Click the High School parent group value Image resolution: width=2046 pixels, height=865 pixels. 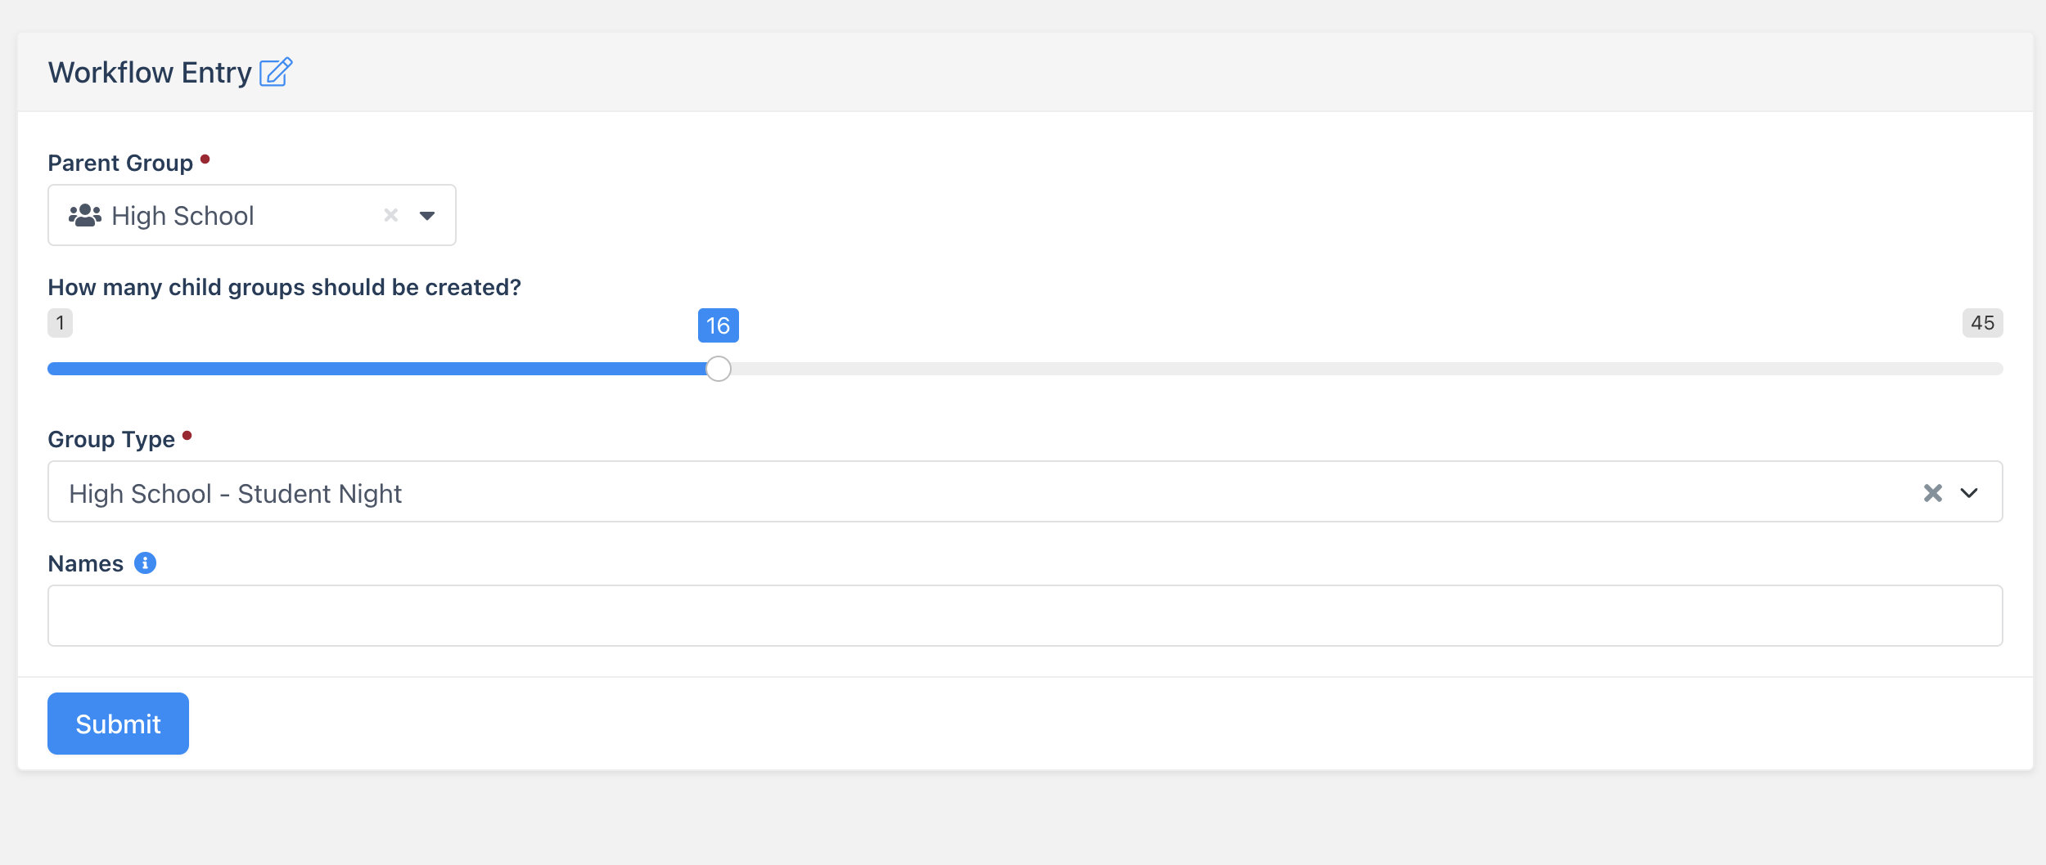point(183,216)
